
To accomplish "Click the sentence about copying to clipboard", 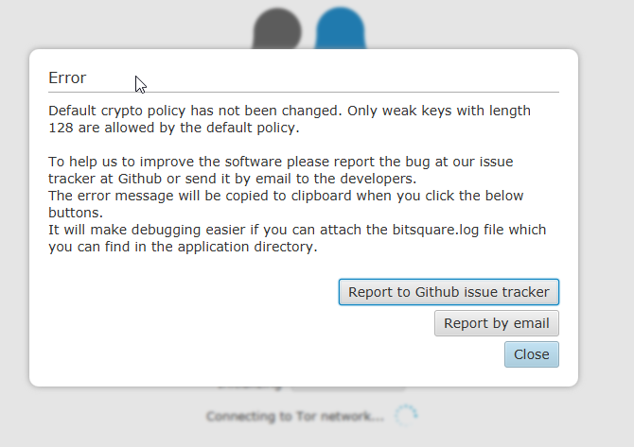I will coord(286,204).
